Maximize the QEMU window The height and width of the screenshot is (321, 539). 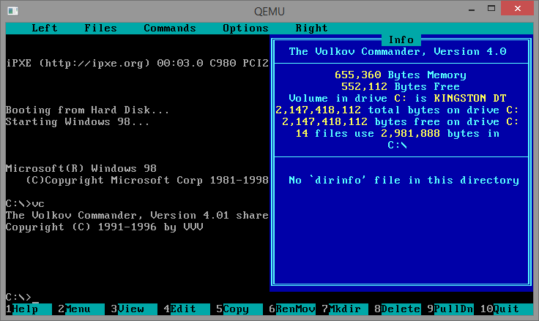[x=491, y=9]
